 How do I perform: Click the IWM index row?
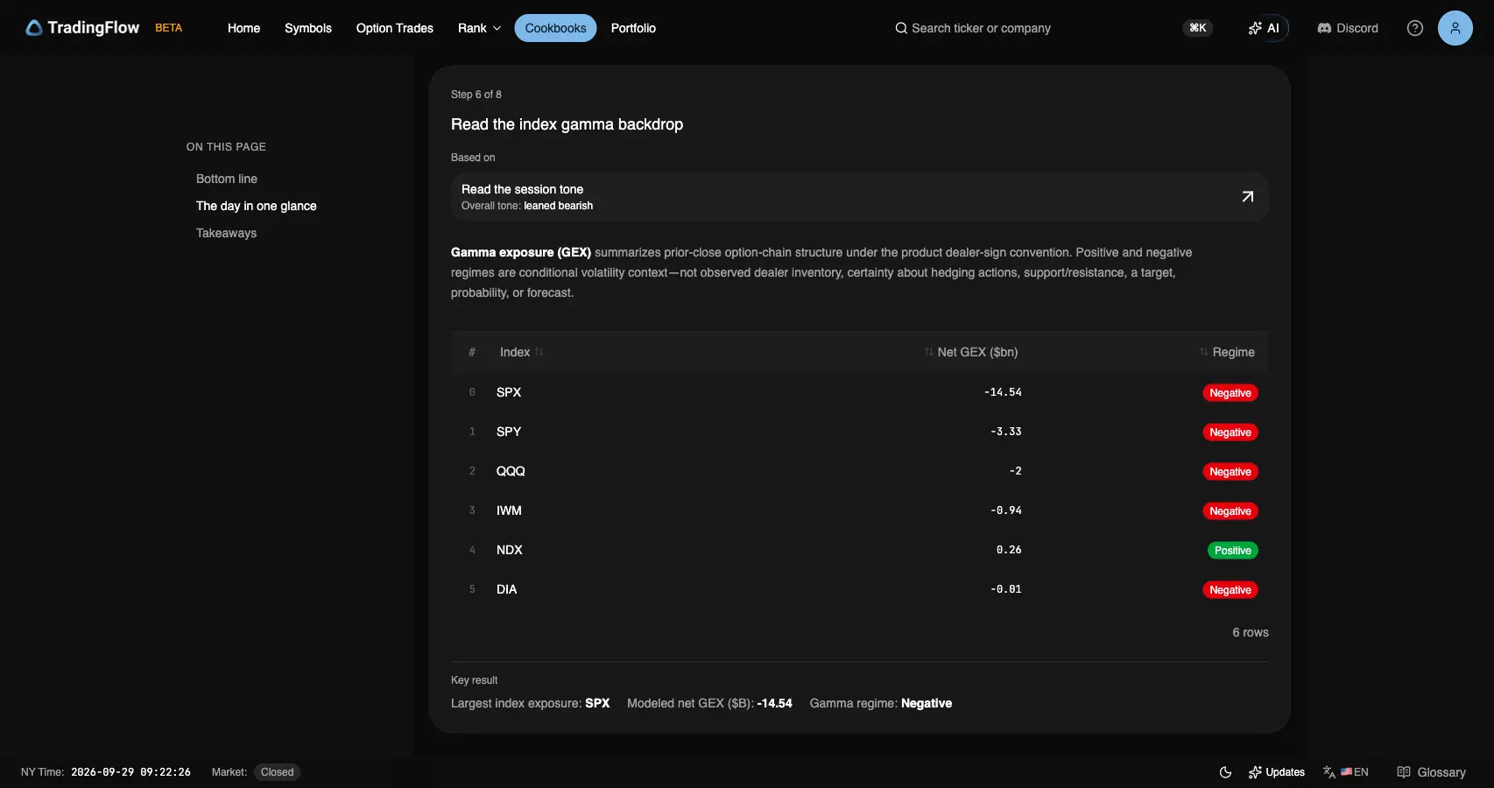pos(859,510)
